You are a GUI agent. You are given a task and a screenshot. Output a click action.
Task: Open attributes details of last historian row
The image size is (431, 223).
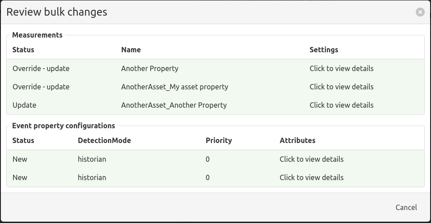pyautogui.click(x=312, y=178)
